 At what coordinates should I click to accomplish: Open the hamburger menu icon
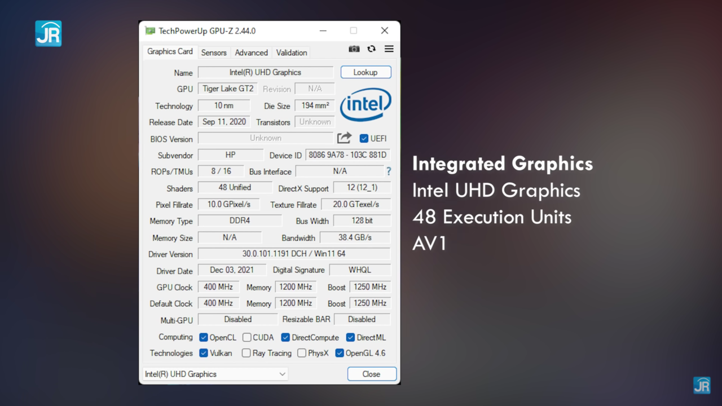[x=389, y=49]
